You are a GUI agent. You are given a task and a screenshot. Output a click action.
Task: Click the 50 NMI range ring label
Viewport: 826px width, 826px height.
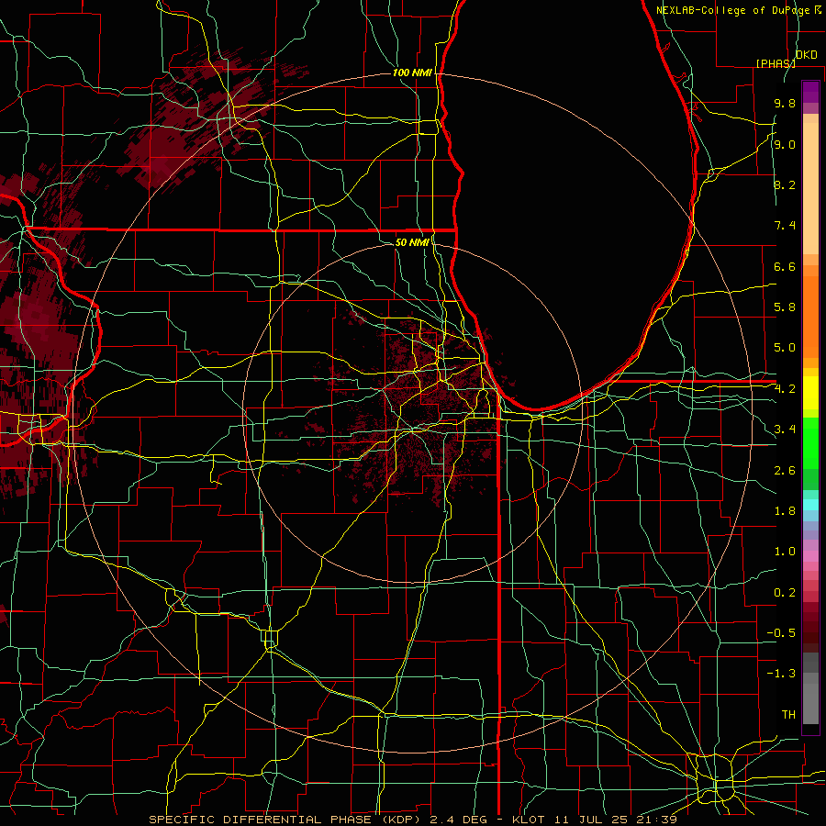[x=412, y=242]
